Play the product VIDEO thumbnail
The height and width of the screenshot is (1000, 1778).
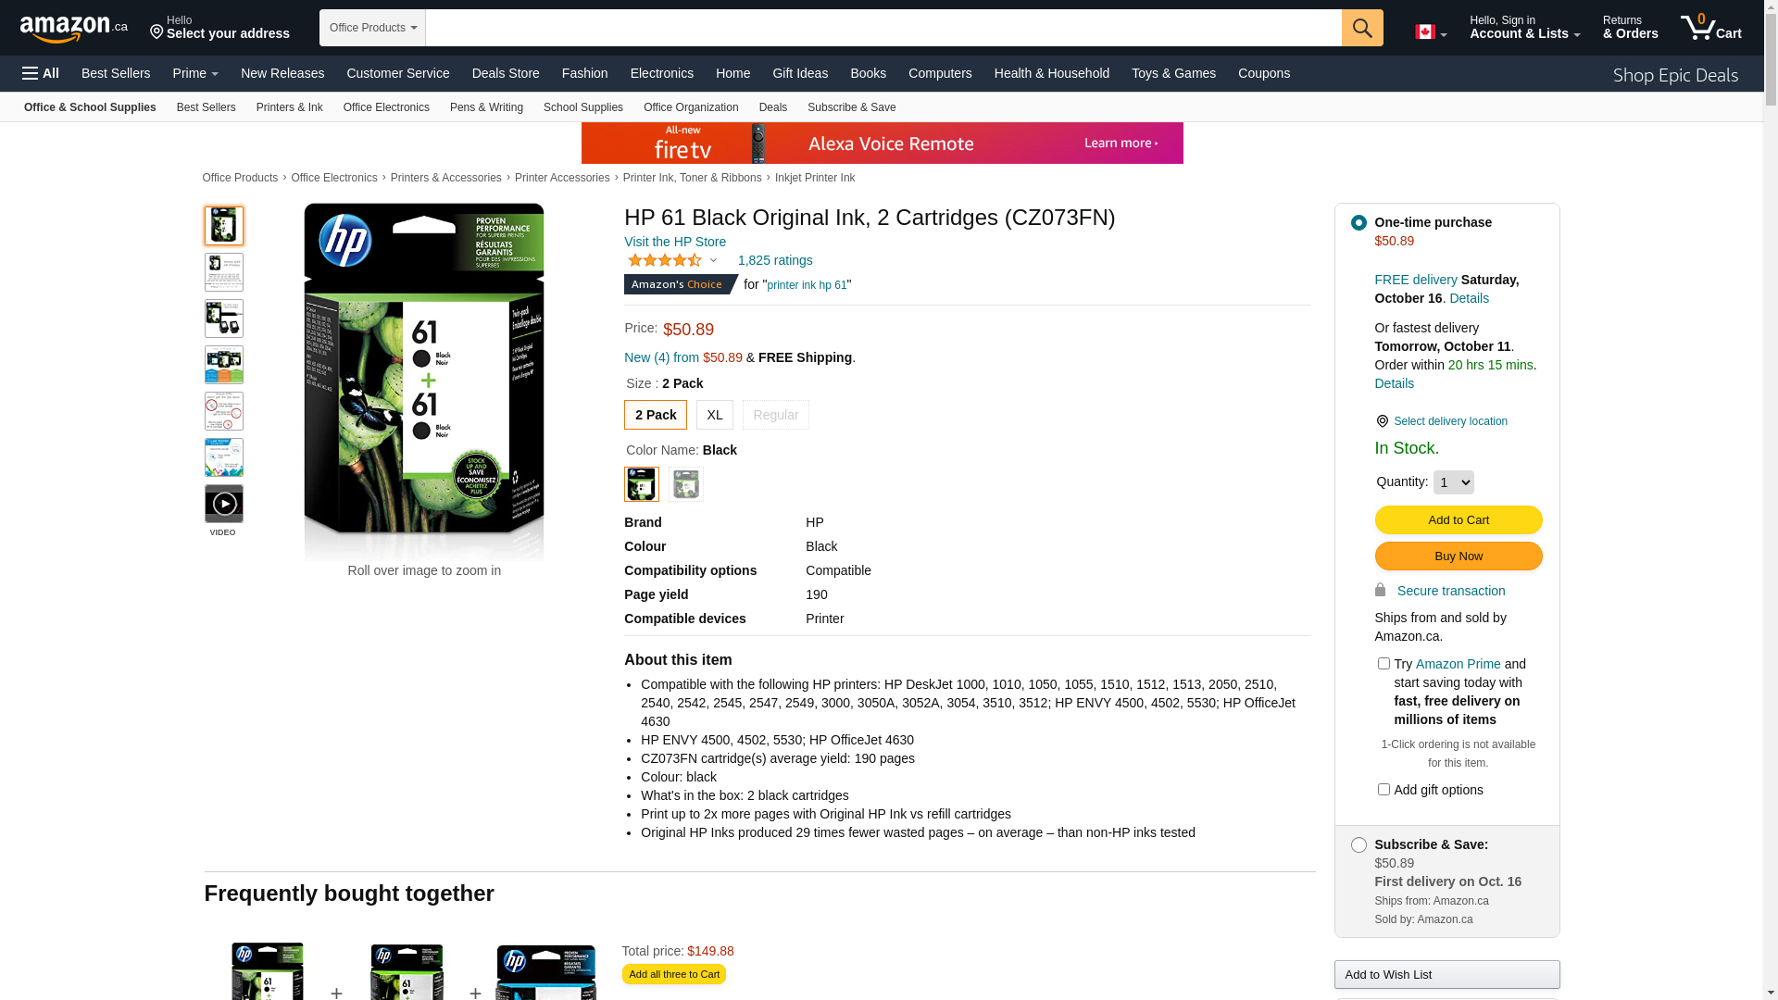[224, 505]
